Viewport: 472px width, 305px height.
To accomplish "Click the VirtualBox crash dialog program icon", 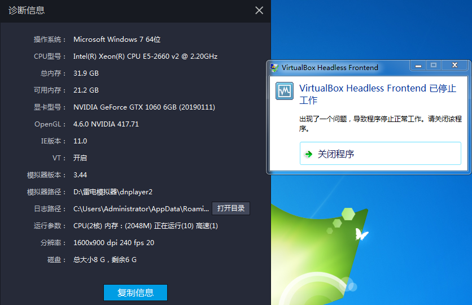I will tap(285, 91).
